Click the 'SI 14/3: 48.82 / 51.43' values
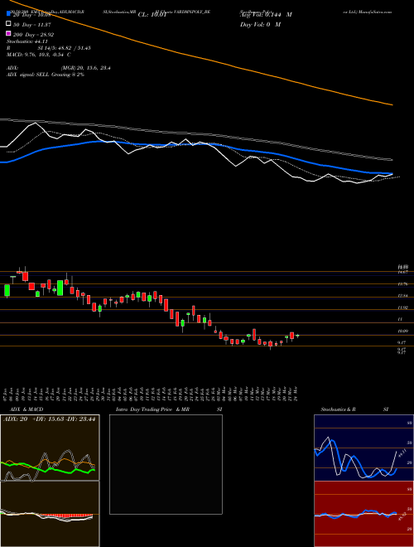 point(65,48)
